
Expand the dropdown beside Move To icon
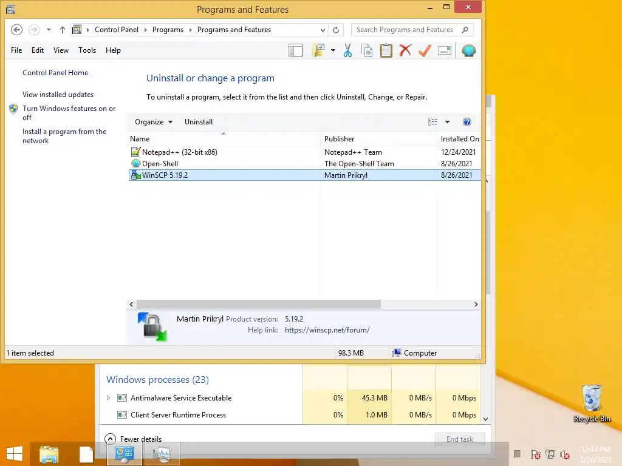[333, 50]
